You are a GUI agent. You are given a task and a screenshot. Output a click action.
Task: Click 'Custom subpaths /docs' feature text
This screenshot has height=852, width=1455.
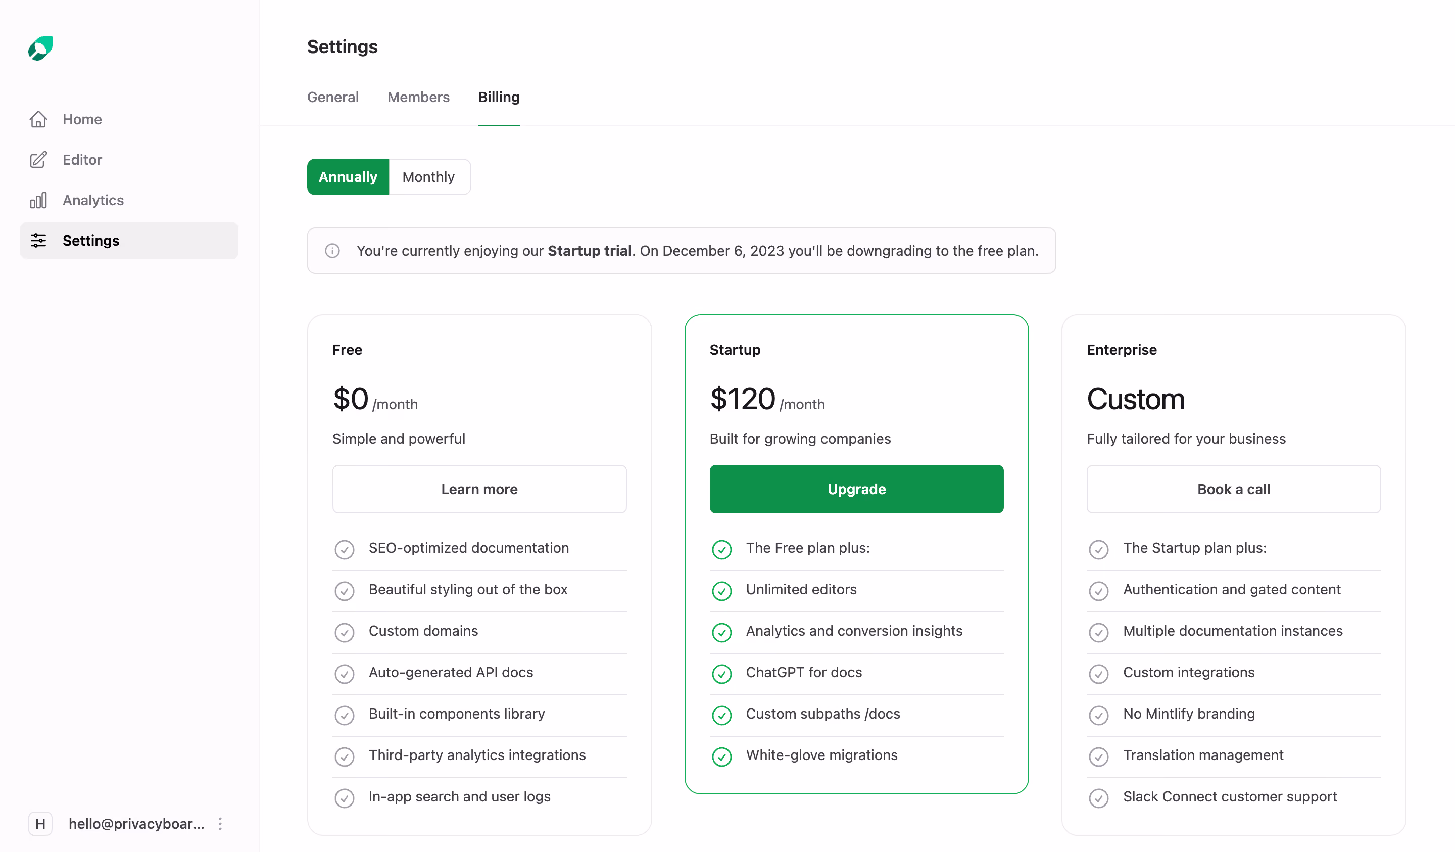tap(823, 714)
